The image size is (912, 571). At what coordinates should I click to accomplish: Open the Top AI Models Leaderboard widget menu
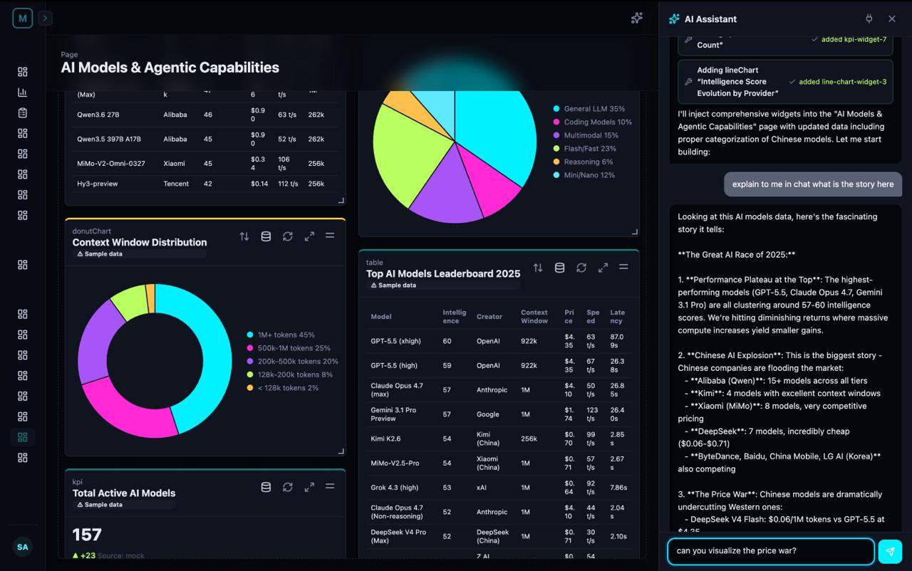click(x=623, y=267)
